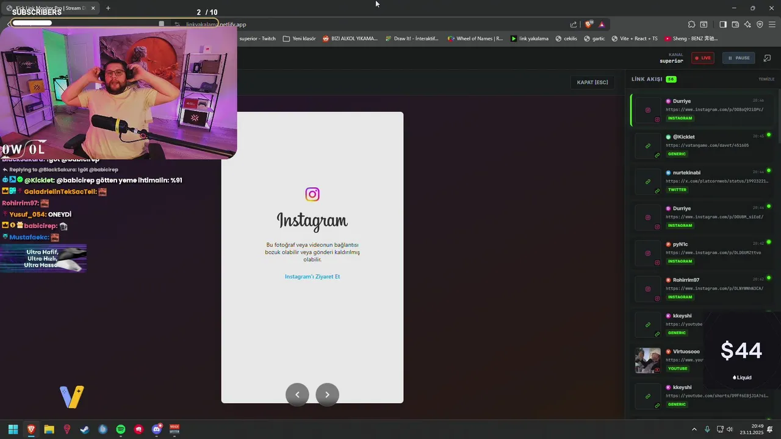This screenshot has height=439, width=781.
Task: Open Steam from the taskbar
Action: pyautogui.click(x=85, y=429)
